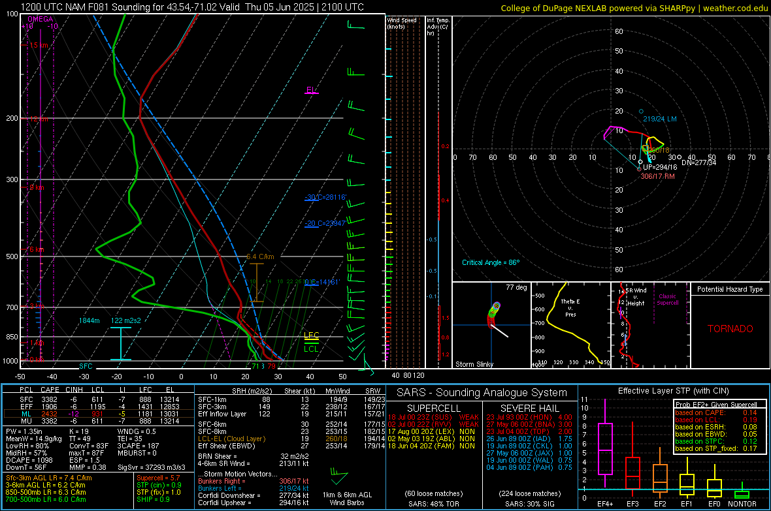This screenshot has width=771, height=511.
Task: Click the Classic Supercell marker label
Action: pos(668,300)
